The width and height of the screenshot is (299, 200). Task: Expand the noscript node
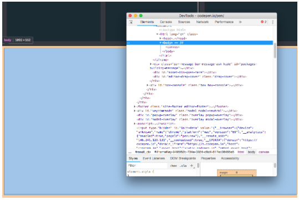tap(135, 124)
